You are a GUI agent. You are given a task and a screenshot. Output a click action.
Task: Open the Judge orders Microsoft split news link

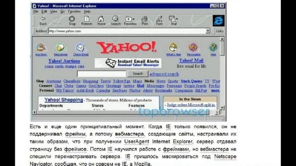pos(191,105)
